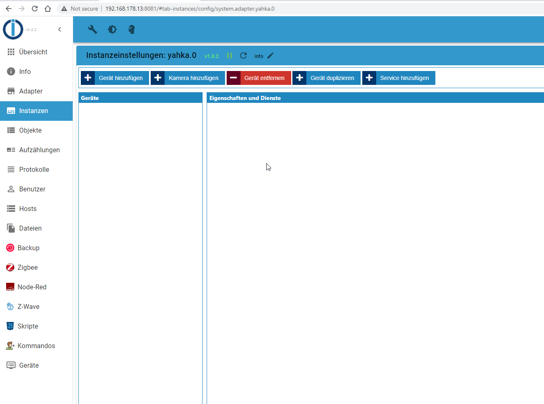Click the Geräte panel header
This screenshot has width=544, height=404.
(140, 98)
